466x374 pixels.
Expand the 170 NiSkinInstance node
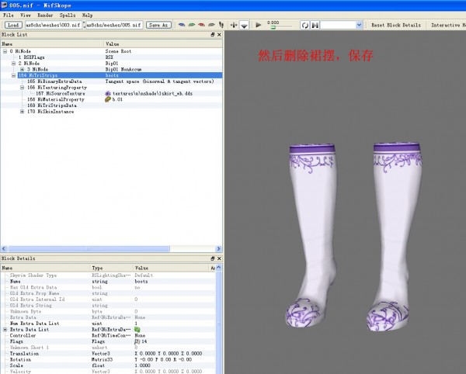[x=23, y=112]
